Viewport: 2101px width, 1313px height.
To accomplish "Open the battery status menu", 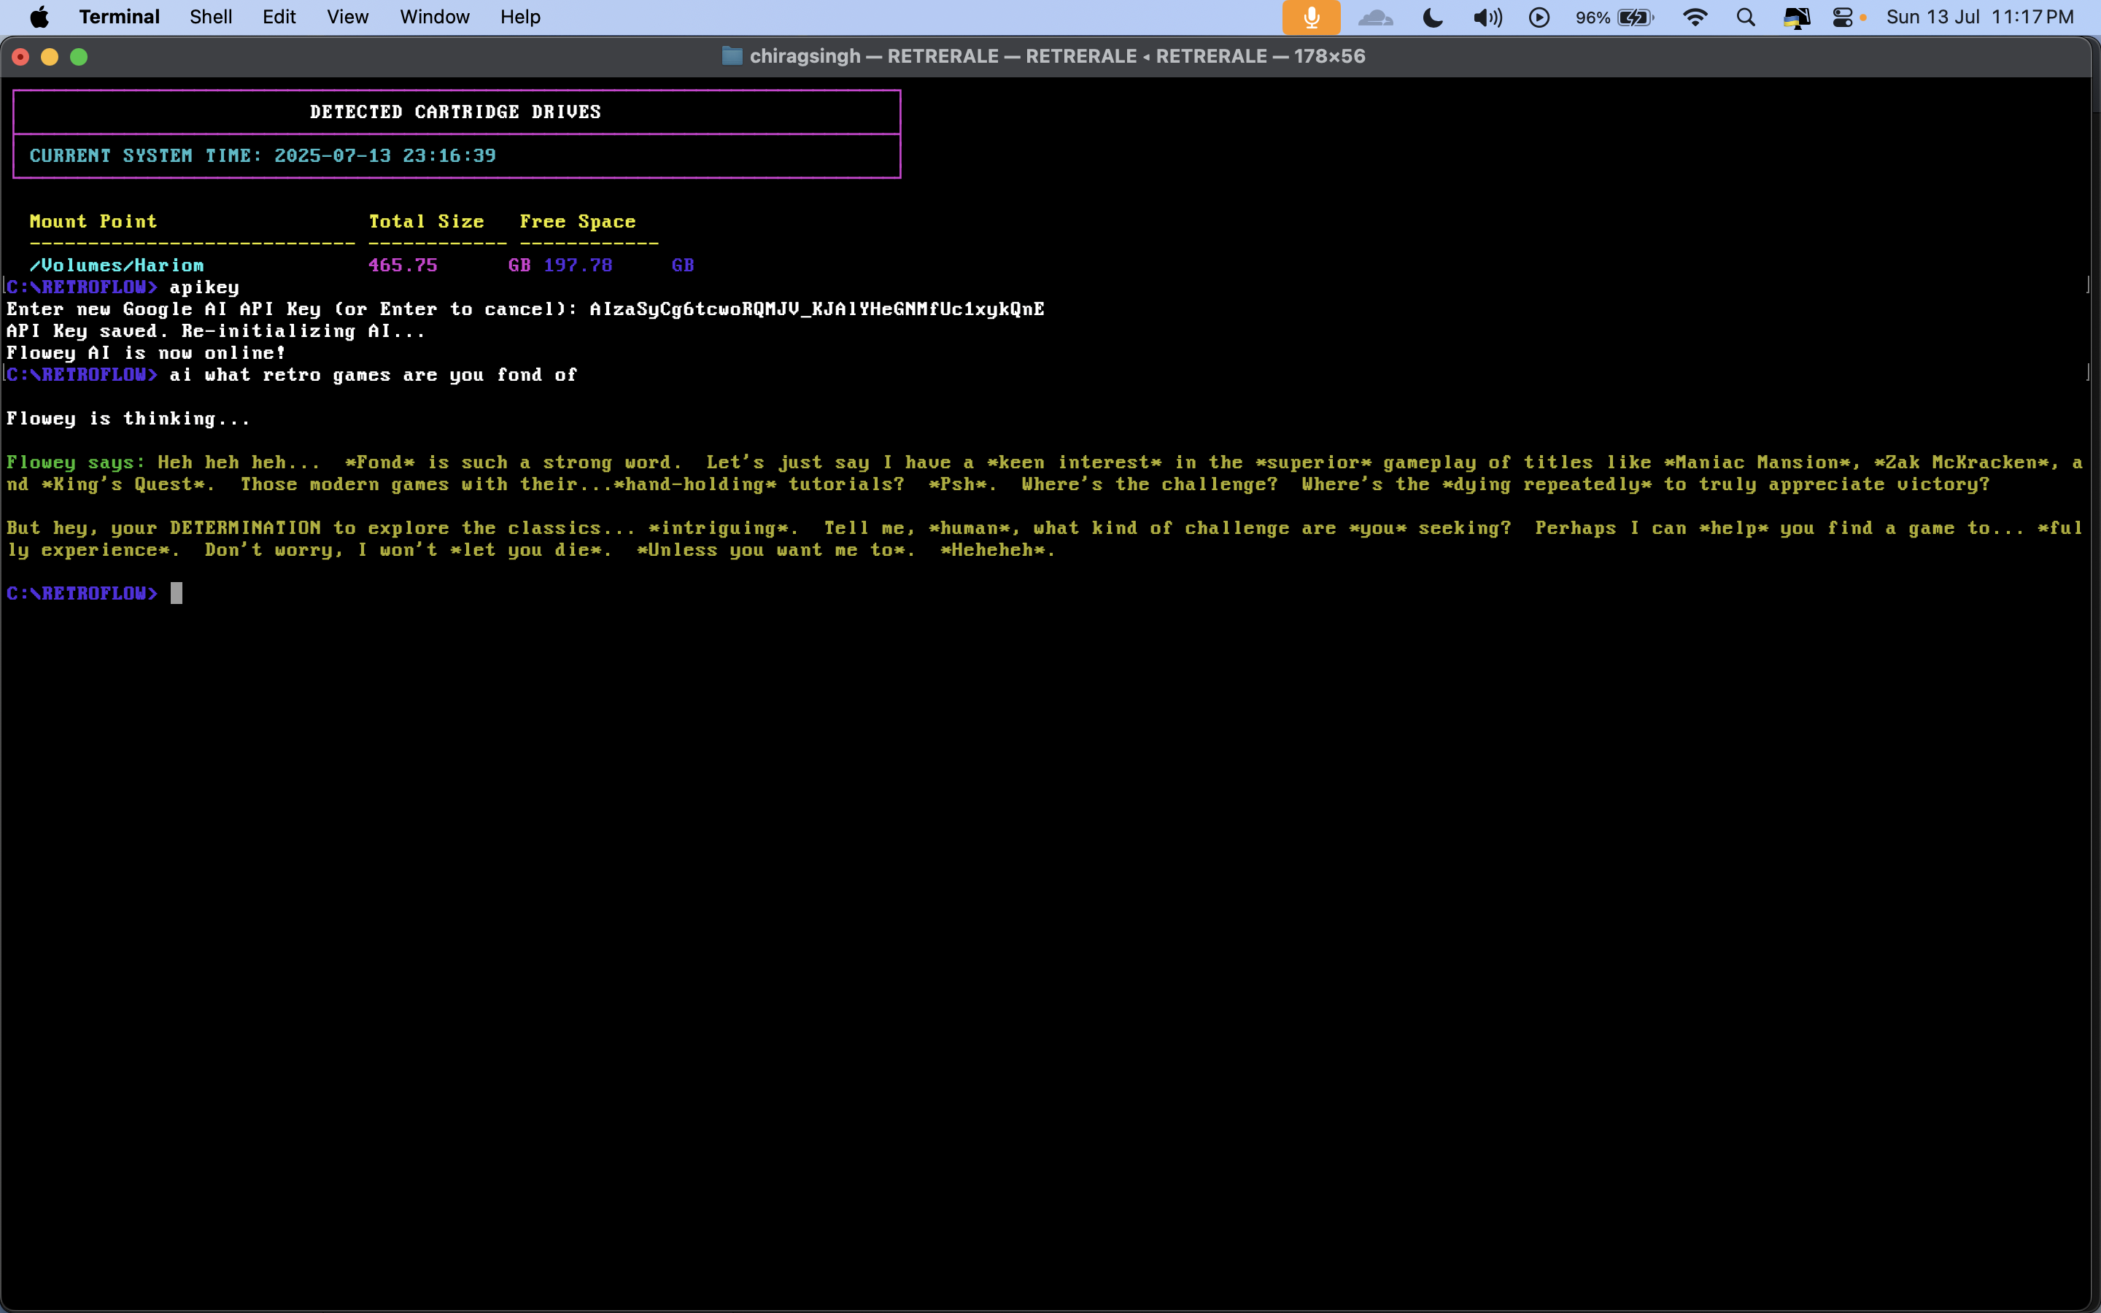I will (x=1635, y=18).
